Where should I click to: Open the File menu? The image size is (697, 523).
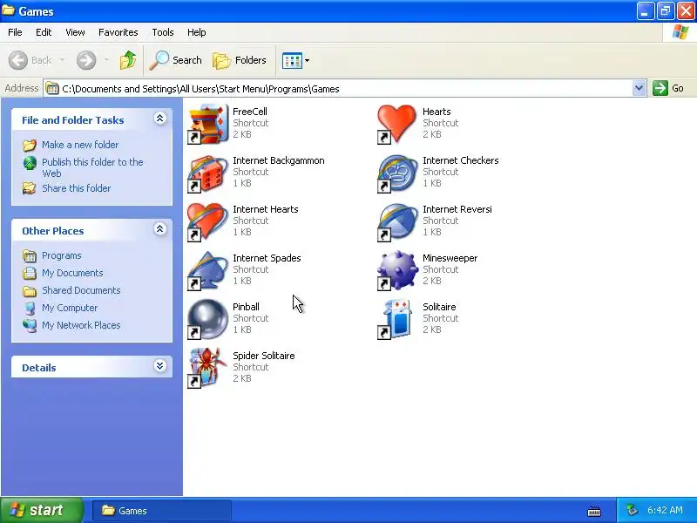[15, 32]
